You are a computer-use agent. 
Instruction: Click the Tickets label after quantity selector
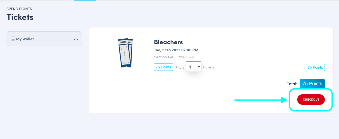point(208,67)
